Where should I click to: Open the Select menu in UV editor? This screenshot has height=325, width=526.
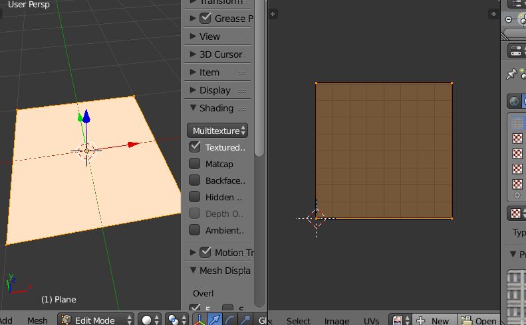tap(298, 321)
